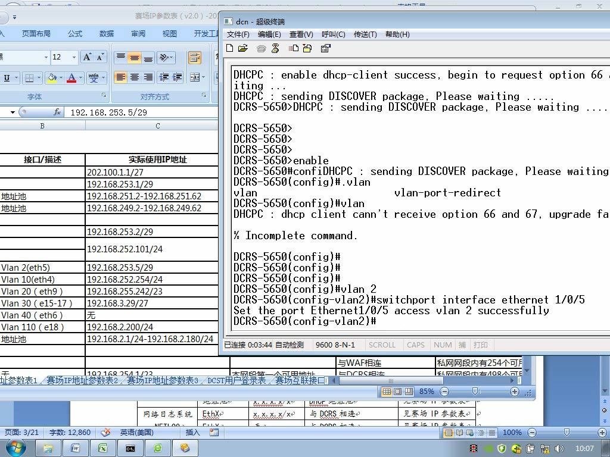Open Excel font name dropdown arrow
Screen dimensions: 610x457
click(46, 58)
